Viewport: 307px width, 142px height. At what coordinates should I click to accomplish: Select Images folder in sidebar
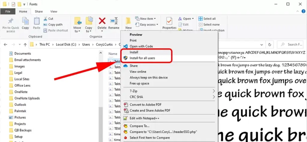click(19, 66)
